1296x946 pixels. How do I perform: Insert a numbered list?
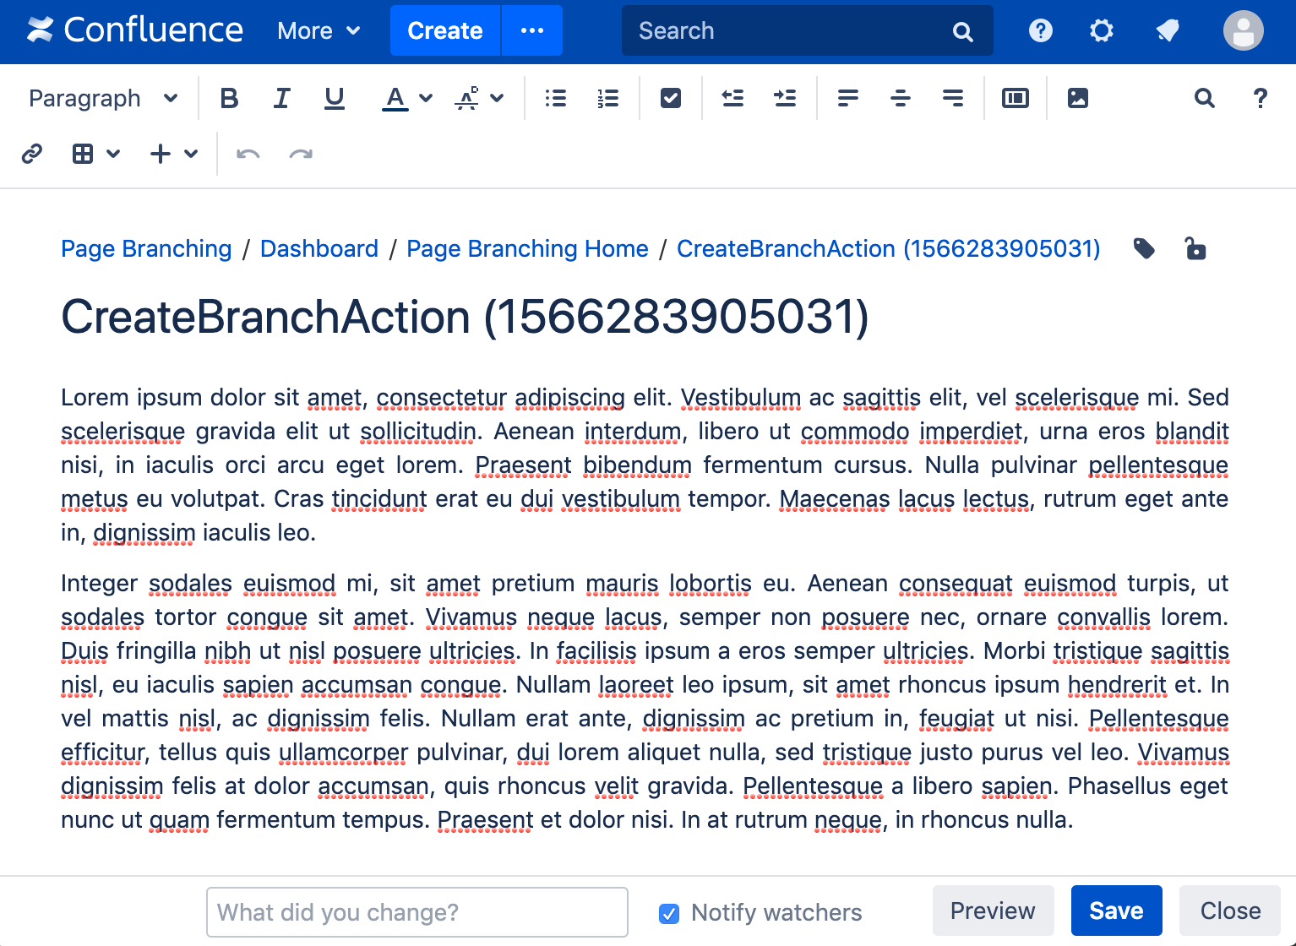(x=607, y=98)
